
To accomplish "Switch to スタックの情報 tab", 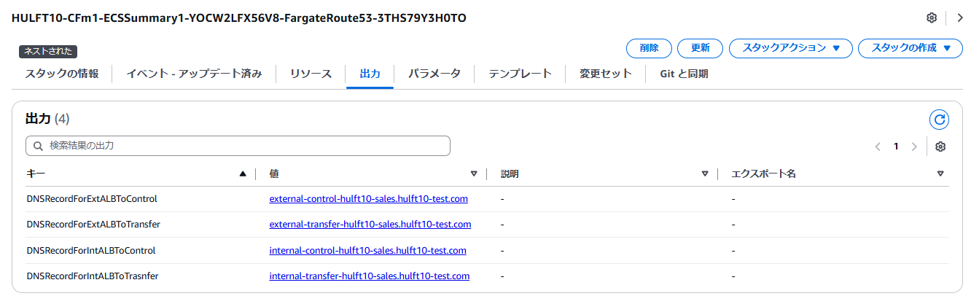I will pos(62,74).
